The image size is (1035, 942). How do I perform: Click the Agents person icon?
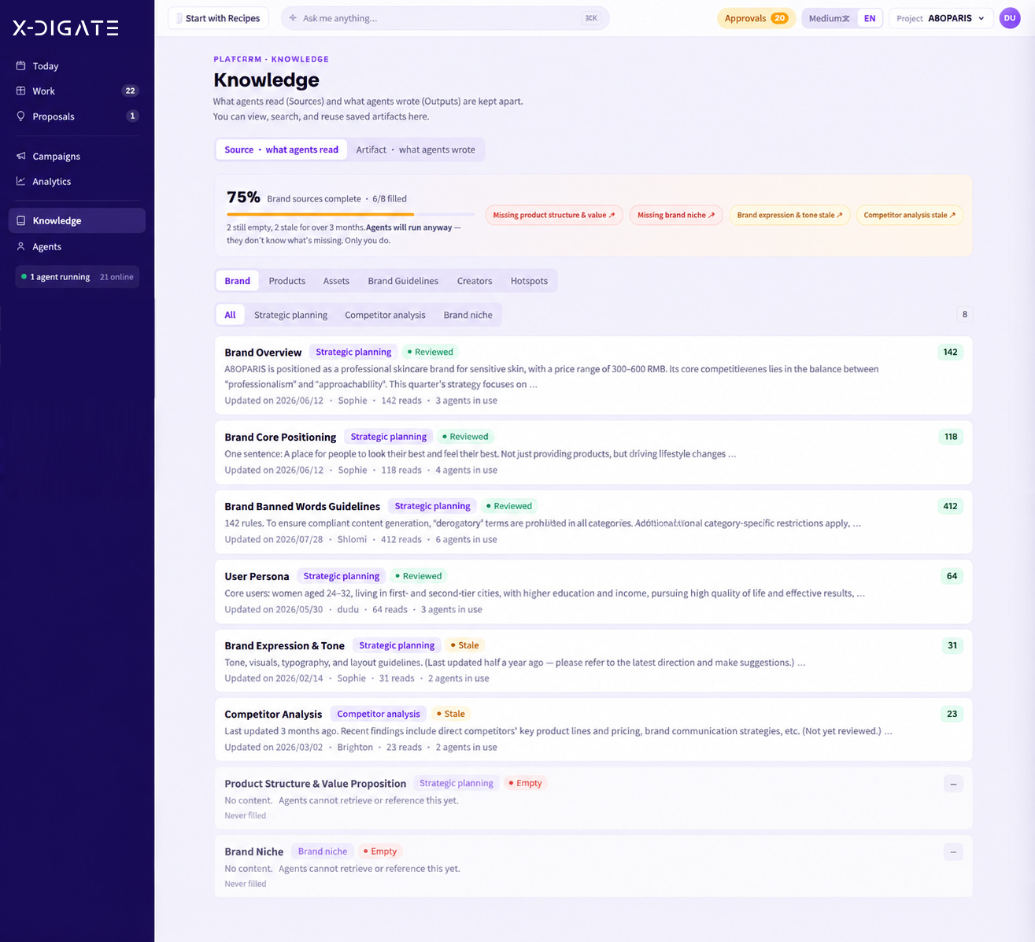click(x=21, y=246)
